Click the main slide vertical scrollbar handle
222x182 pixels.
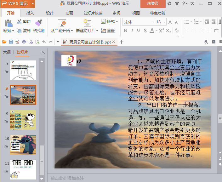coord(220,118)
